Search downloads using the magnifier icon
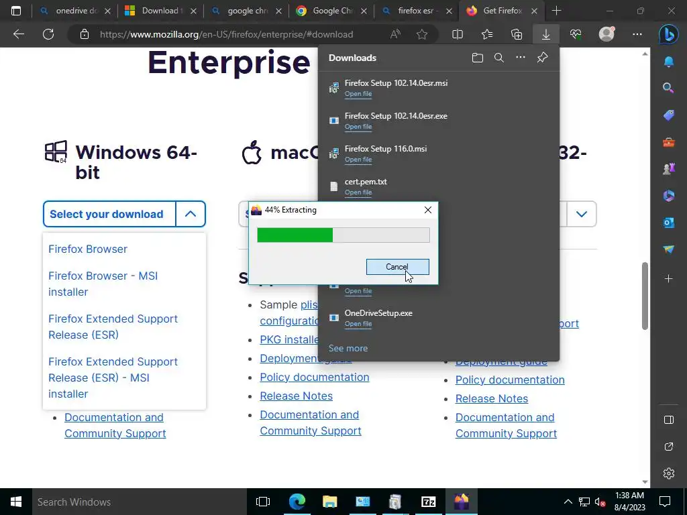687x515 pixels. tap(498, 58)
